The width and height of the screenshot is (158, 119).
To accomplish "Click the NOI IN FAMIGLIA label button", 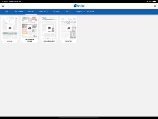I will [49, 41].
